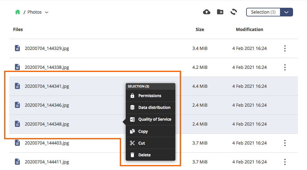Viewport: 307px width, 170px height.
Task: Refresh the file list
Action: 233,12
